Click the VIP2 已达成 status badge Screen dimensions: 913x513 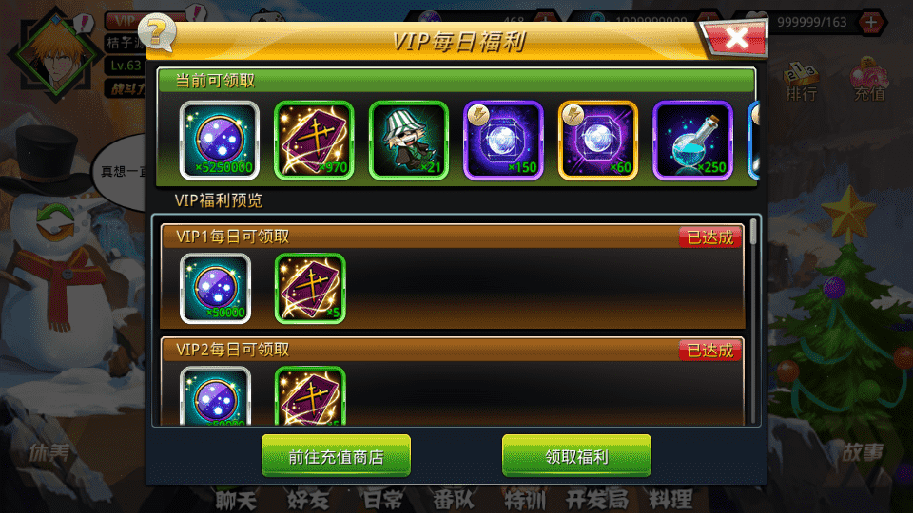(x=709, y=351)
